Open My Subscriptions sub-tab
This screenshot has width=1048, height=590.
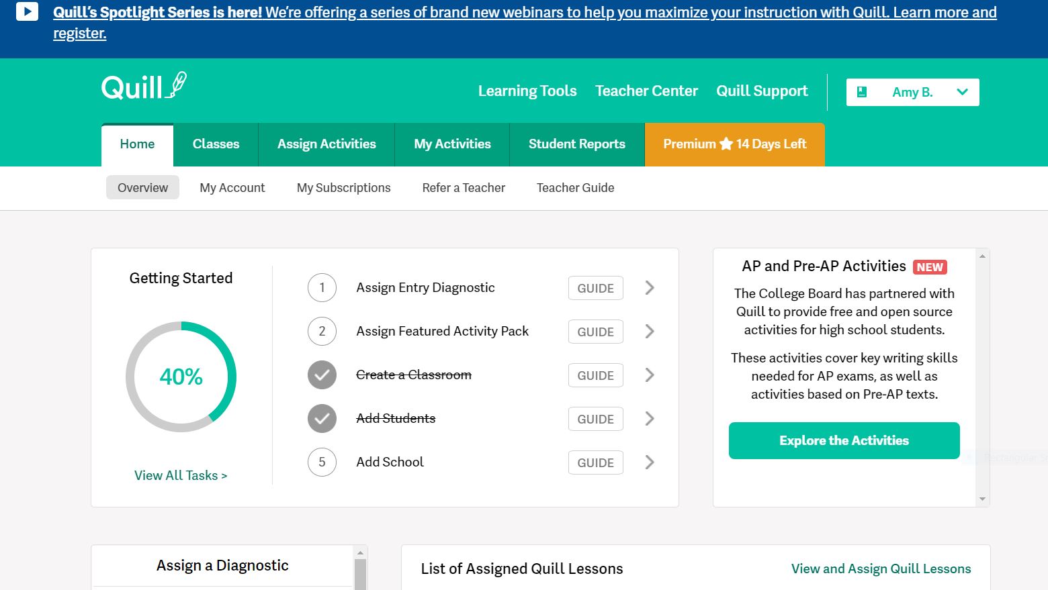[344, 188]
